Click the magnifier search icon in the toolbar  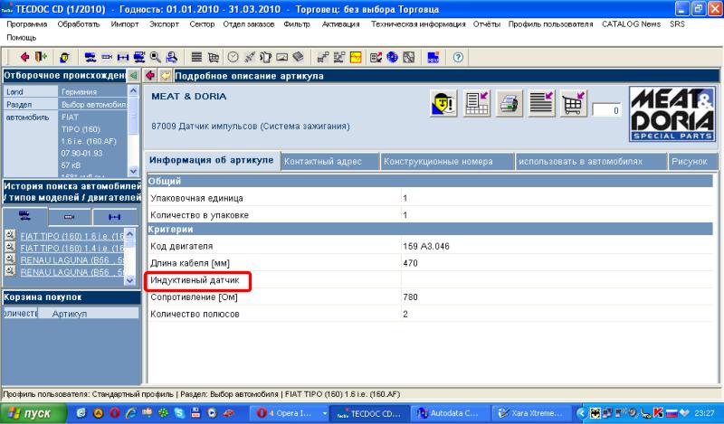(x=156, y=56)
